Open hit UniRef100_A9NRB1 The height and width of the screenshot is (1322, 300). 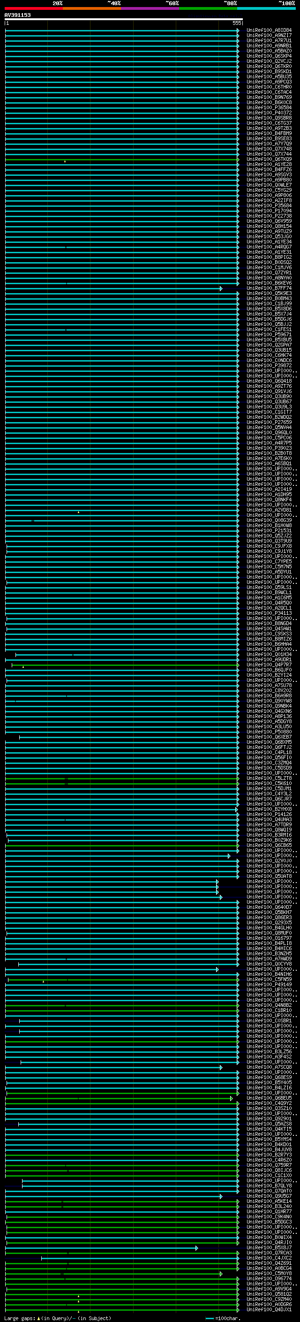coord(269,45)
